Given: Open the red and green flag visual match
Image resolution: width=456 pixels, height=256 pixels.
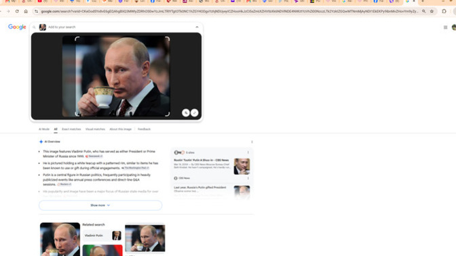Looking at the screenshot, I should coord(102,250).
